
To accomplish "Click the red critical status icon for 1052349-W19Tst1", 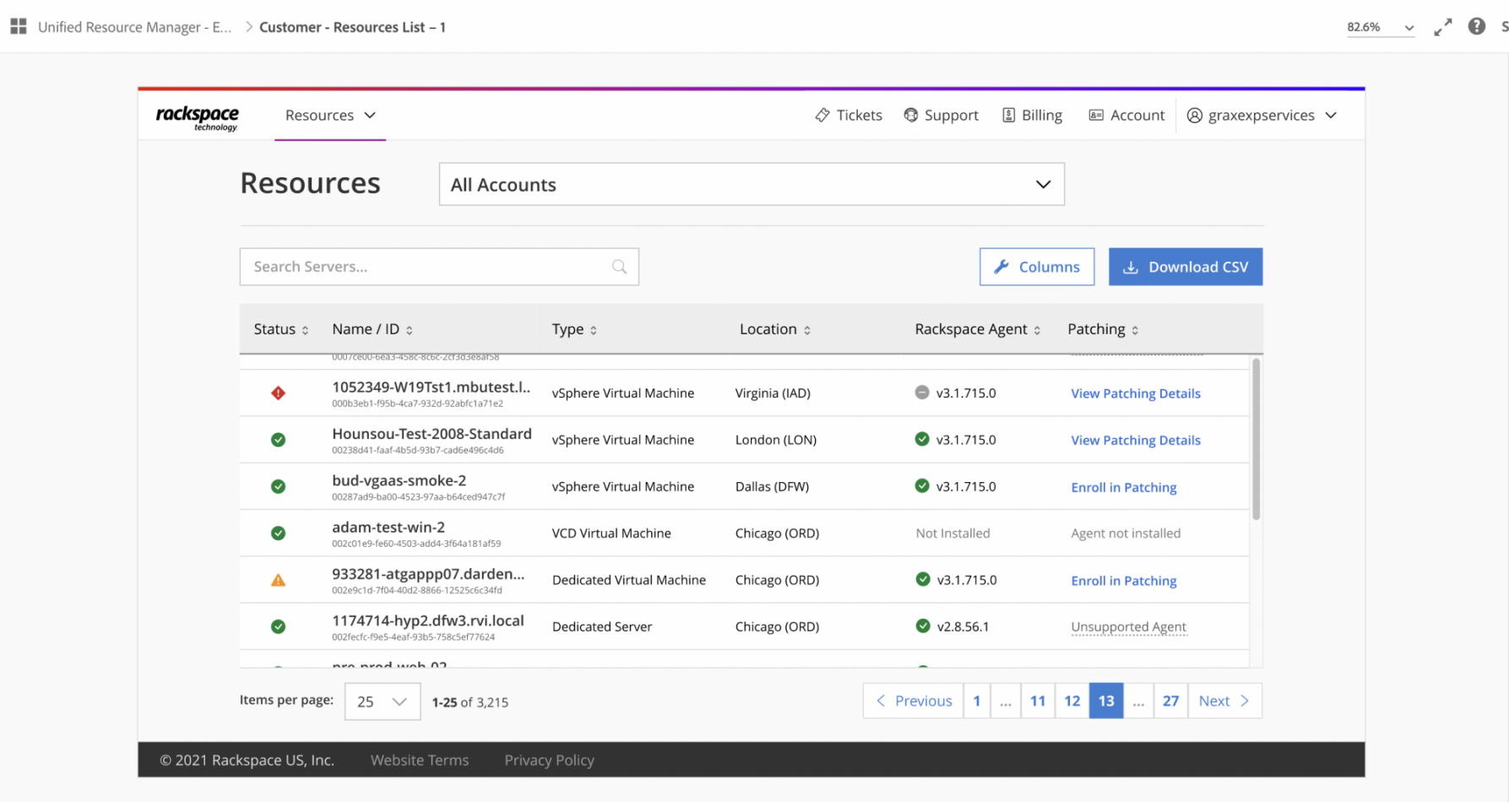I will [278, 393].
